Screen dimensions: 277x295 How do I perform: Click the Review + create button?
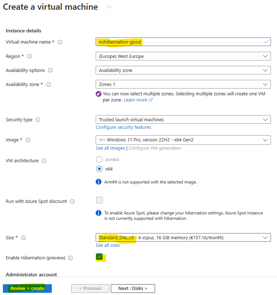pyautogui.click(x=27, y=289)
